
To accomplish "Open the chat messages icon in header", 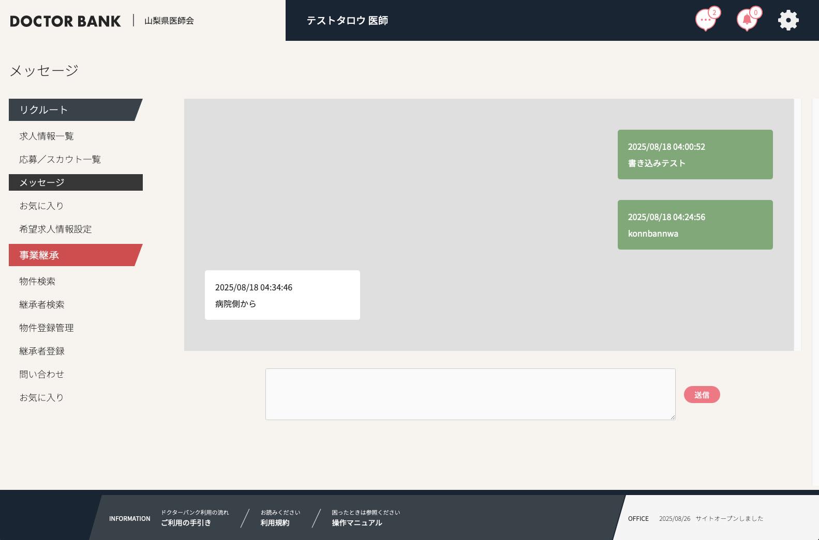I will coord(705,21).
